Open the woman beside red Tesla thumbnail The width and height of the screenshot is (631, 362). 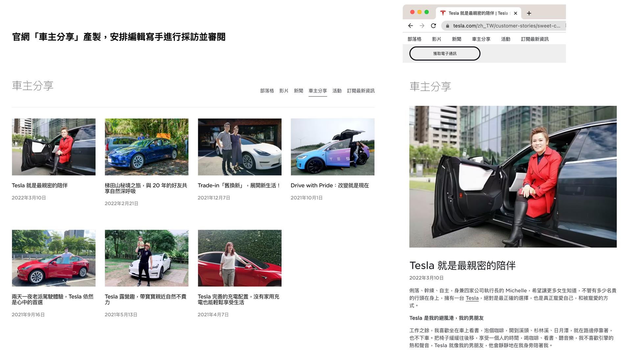point(240,258)
